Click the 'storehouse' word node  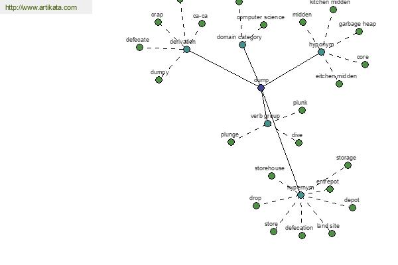click(x=271, y=176)
